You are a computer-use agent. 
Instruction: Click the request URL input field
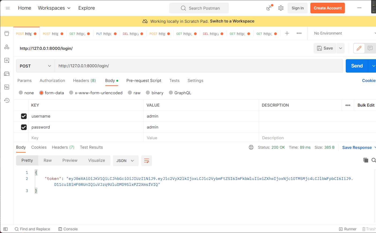click(199, 66)
